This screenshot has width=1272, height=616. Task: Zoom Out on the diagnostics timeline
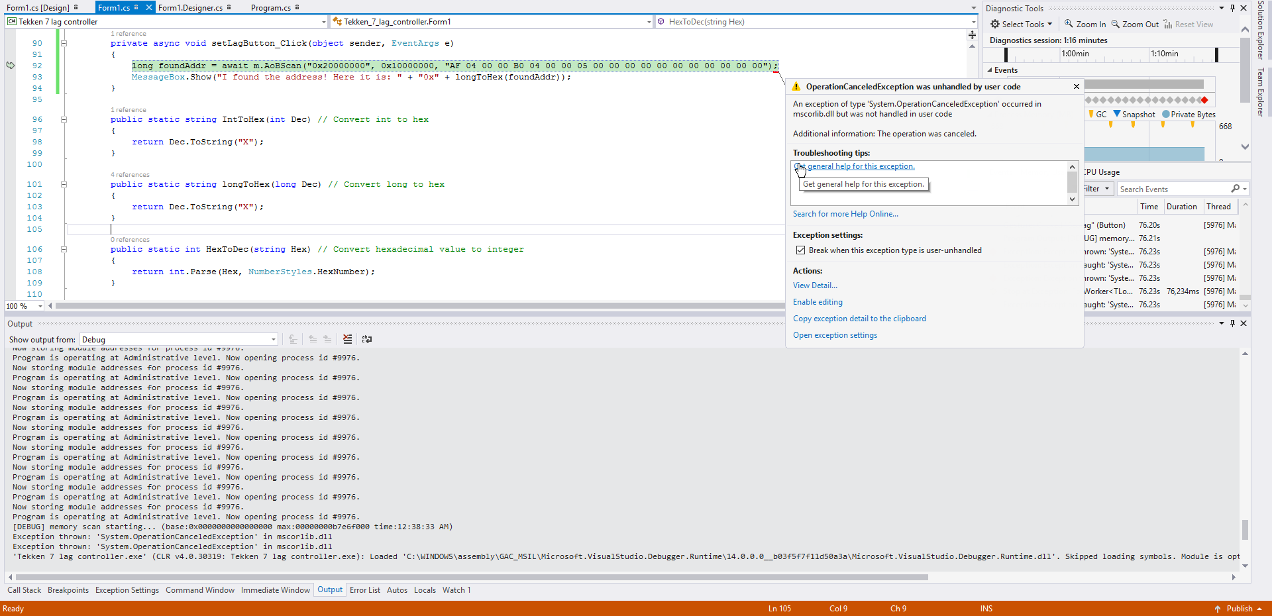click(1135, 24)
